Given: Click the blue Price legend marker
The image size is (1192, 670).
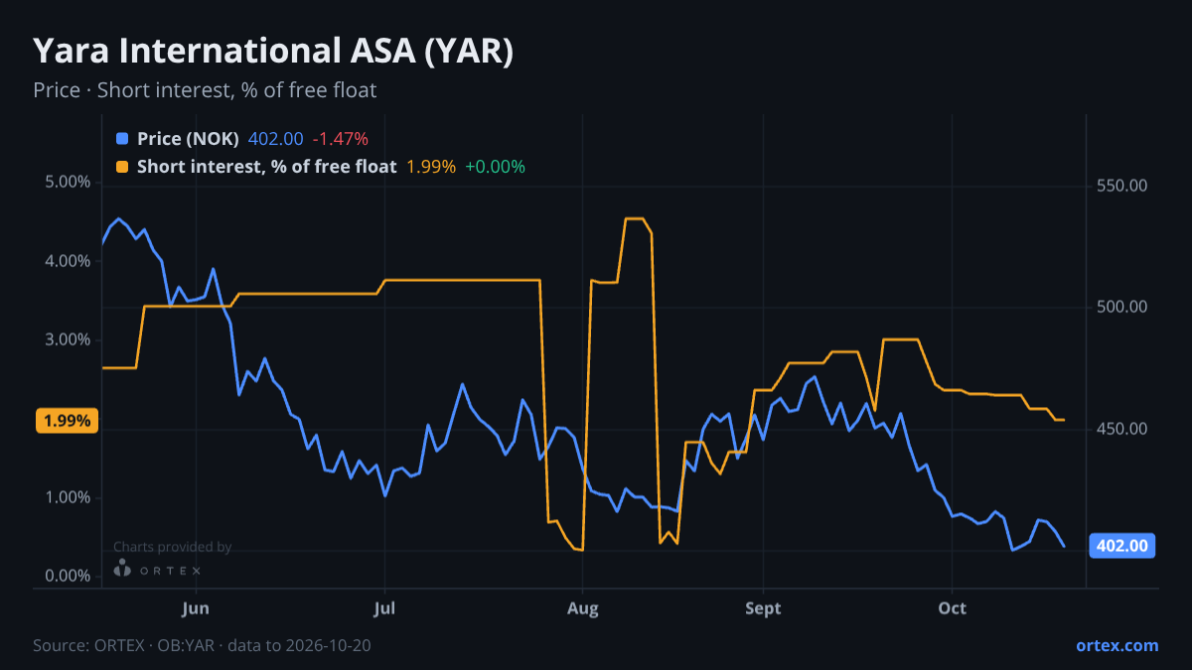Looking at the screenshot, I should (x=122, y=139).
